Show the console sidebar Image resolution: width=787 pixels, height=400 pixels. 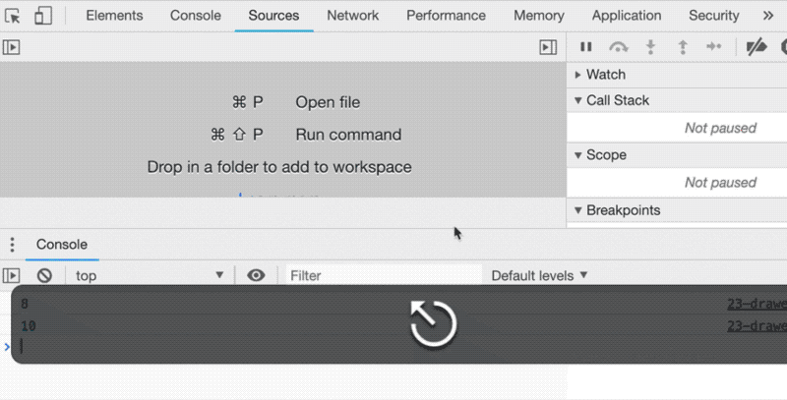coord(12,276)
